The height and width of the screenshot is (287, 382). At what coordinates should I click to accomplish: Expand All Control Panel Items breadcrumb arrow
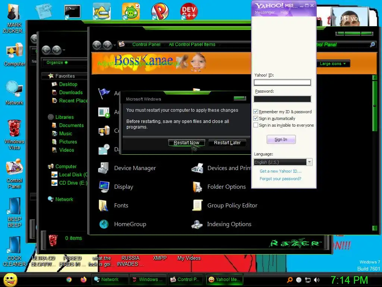(x=219, y=45)
